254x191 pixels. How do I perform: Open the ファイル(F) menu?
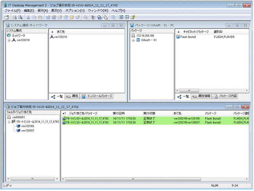pyautogui.click(x=12, y=11)
